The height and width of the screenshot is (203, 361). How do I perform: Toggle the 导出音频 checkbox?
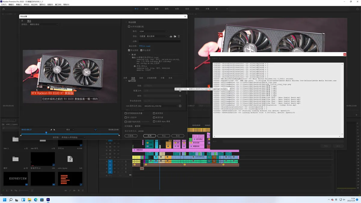141,50
